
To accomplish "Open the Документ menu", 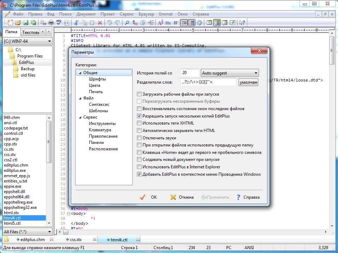I will (86, 14).
